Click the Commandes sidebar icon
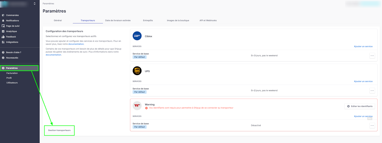382x143 pixels. [x=3, y=15]
